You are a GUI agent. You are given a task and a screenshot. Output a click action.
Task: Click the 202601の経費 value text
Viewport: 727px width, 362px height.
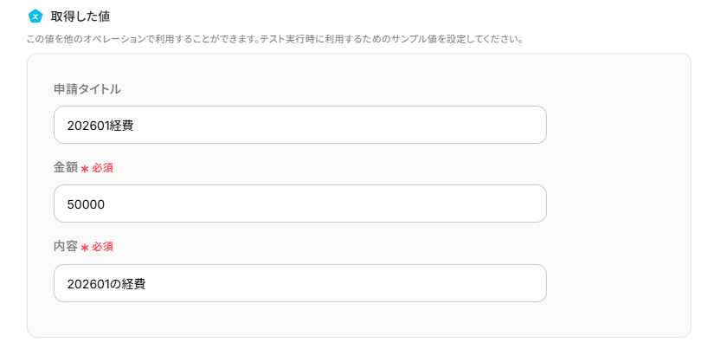tap(106, 283)
